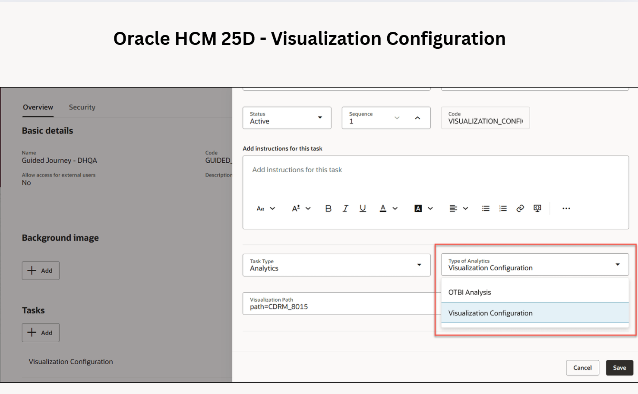This screenshot has height=394, width=638.
Task: Increase the Sequence value with up arrow
Action: click(x=417, y=118)
